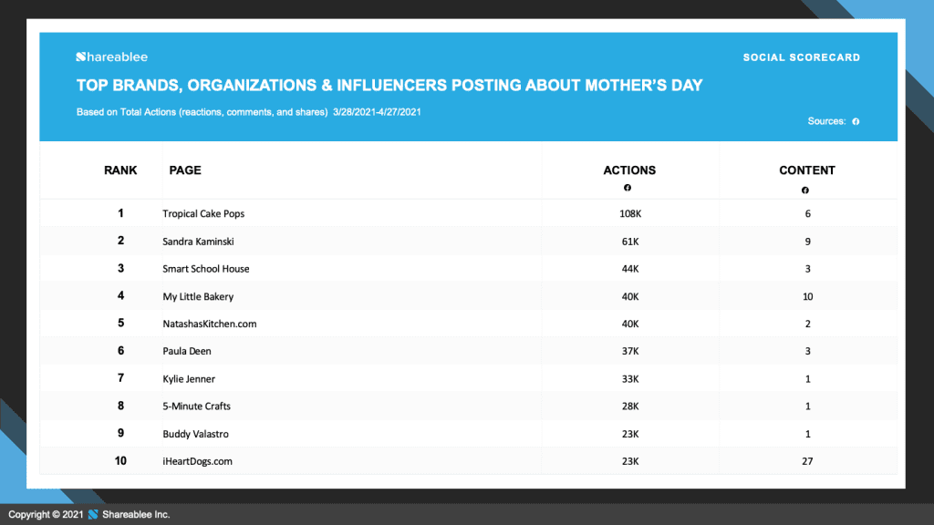
Task: Click NatashasKitchen.com's 40K actions value
Action: pos(630,324)
